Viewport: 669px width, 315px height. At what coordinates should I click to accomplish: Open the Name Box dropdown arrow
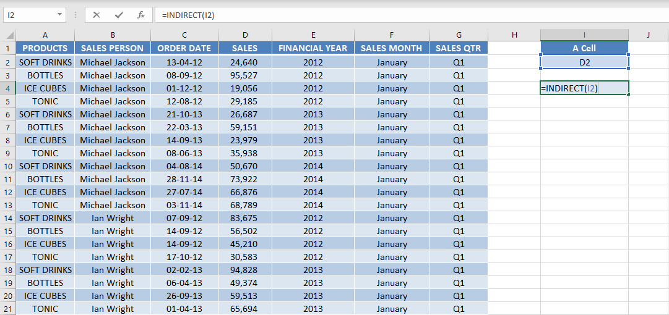point(59,15)
